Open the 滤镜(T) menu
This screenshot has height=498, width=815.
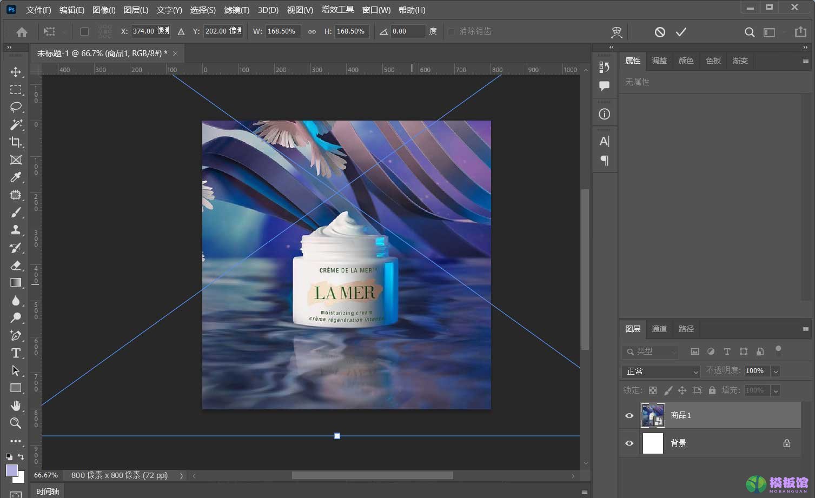click(x=237, y=10)
